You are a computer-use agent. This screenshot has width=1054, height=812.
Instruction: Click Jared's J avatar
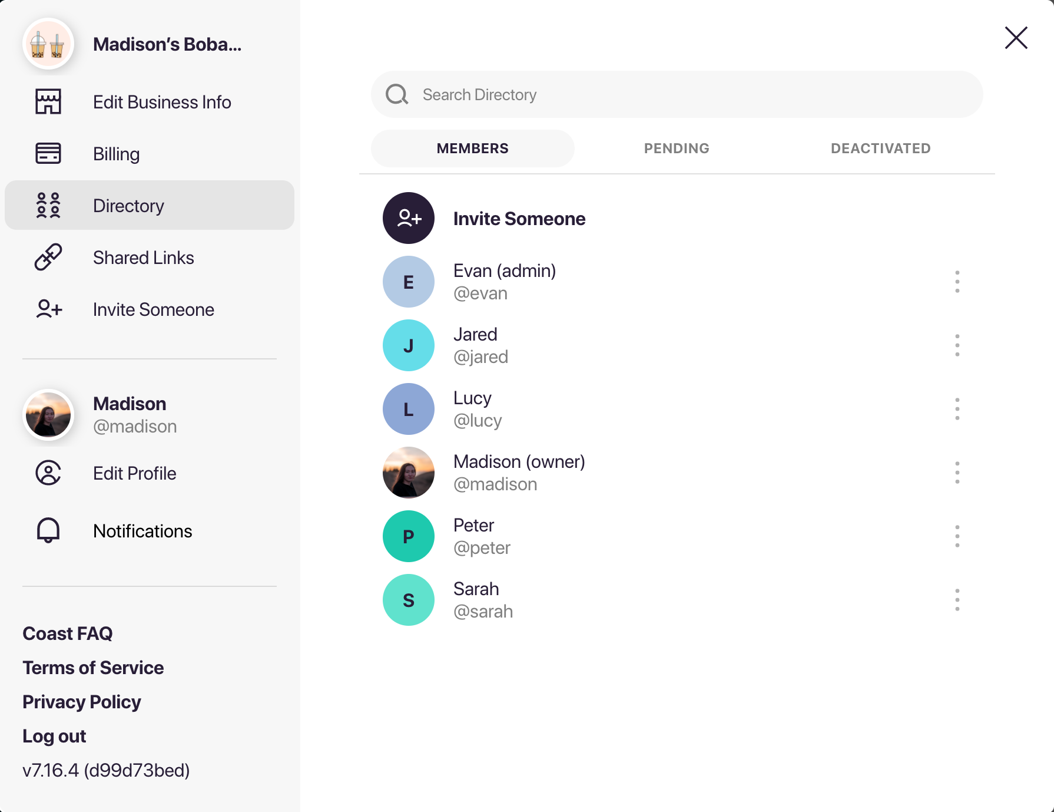409,345
